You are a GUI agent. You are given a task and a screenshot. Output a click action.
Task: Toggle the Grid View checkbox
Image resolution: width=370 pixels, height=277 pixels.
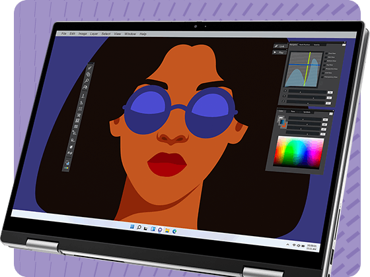323,73
